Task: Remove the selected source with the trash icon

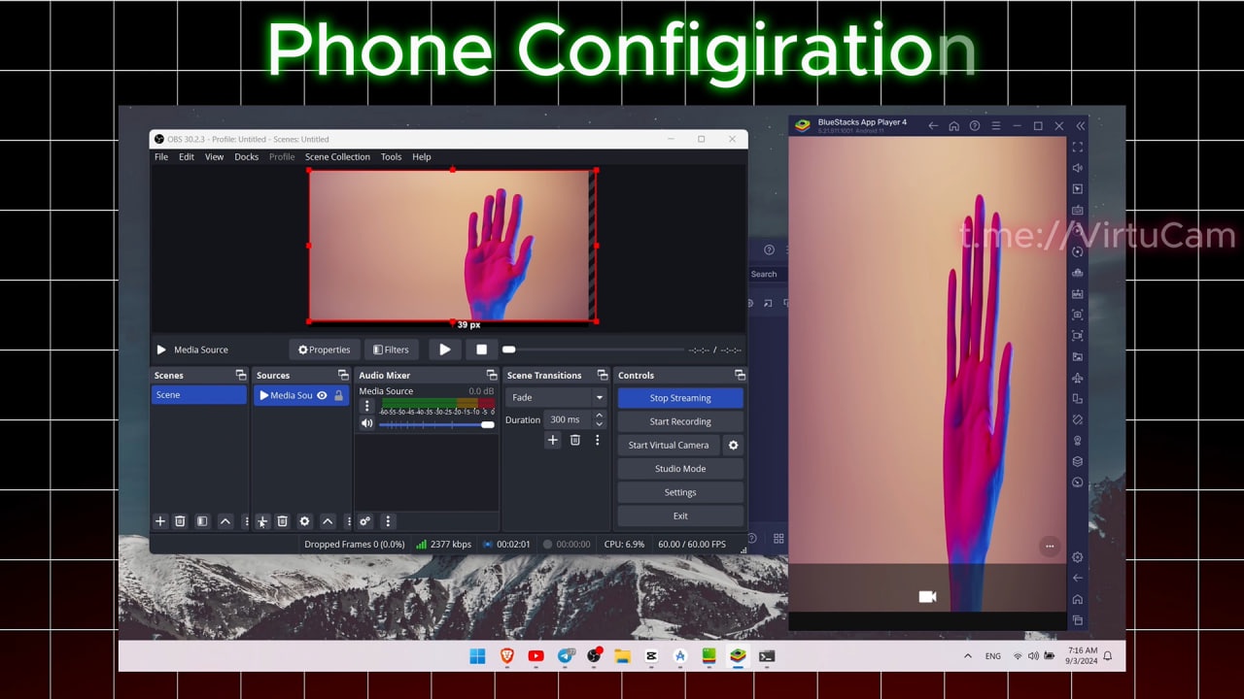Action: coord(283,521)
